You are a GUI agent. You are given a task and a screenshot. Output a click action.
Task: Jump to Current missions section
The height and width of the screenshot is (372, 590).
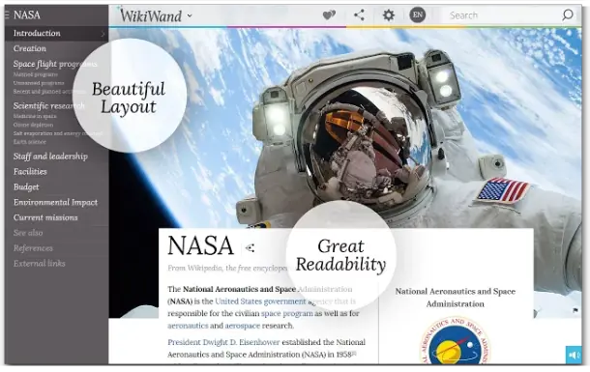point(45,217)
